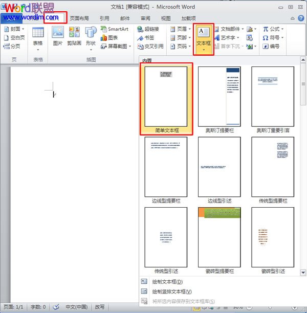307x313 pixels.
Task: Insert a chart (图表)
Action: pyautogui.click(x=109, y=38)
